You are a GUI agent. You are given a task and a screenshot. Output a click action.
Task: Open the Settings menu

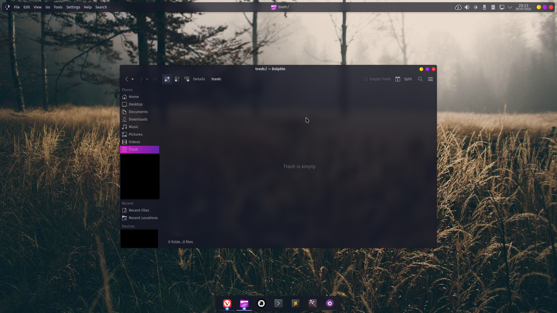pyautogui.click(x=73, y=7)
